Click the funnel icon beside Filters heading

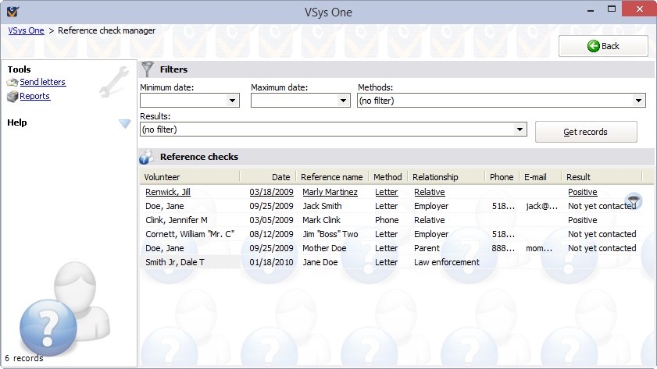(x=147, y=69)
